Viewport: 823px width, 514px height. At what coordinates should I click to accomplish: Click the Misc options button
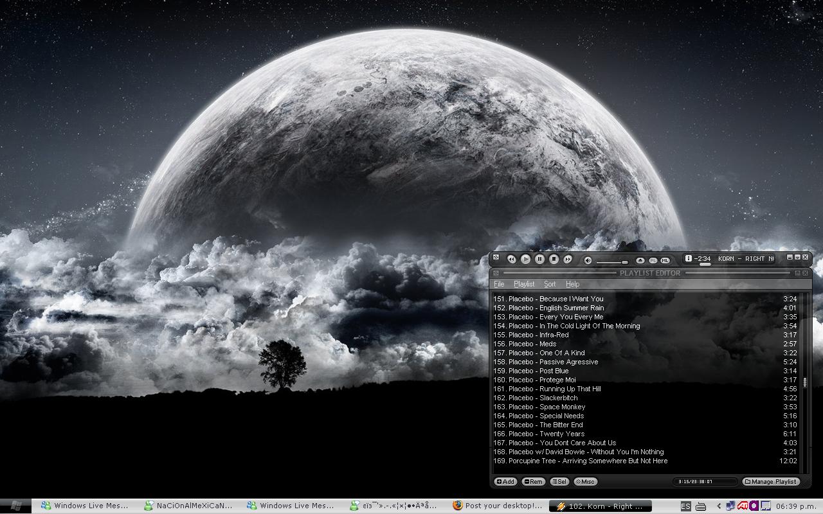click(x=585, y=481)
